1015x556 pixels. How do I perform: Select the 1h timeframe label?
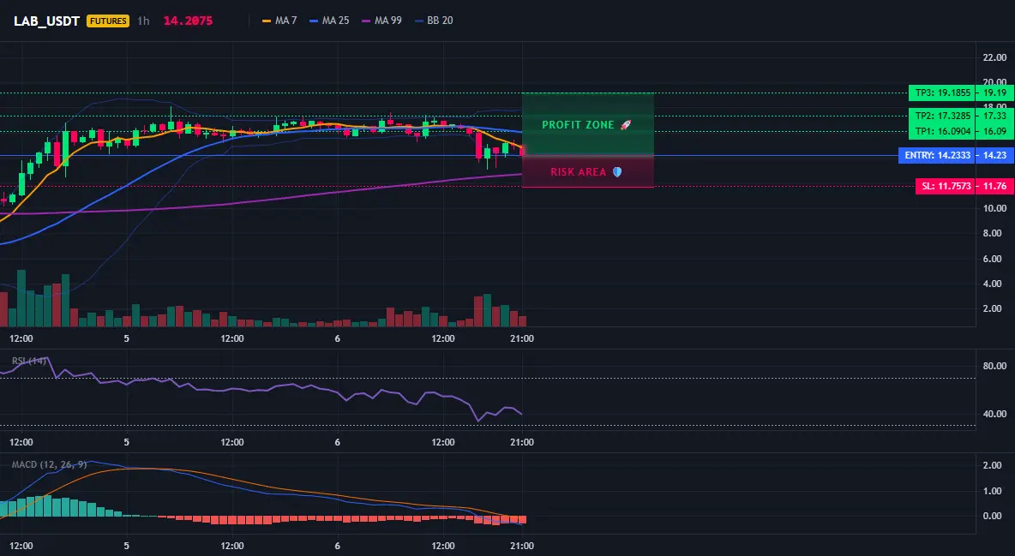144,21
